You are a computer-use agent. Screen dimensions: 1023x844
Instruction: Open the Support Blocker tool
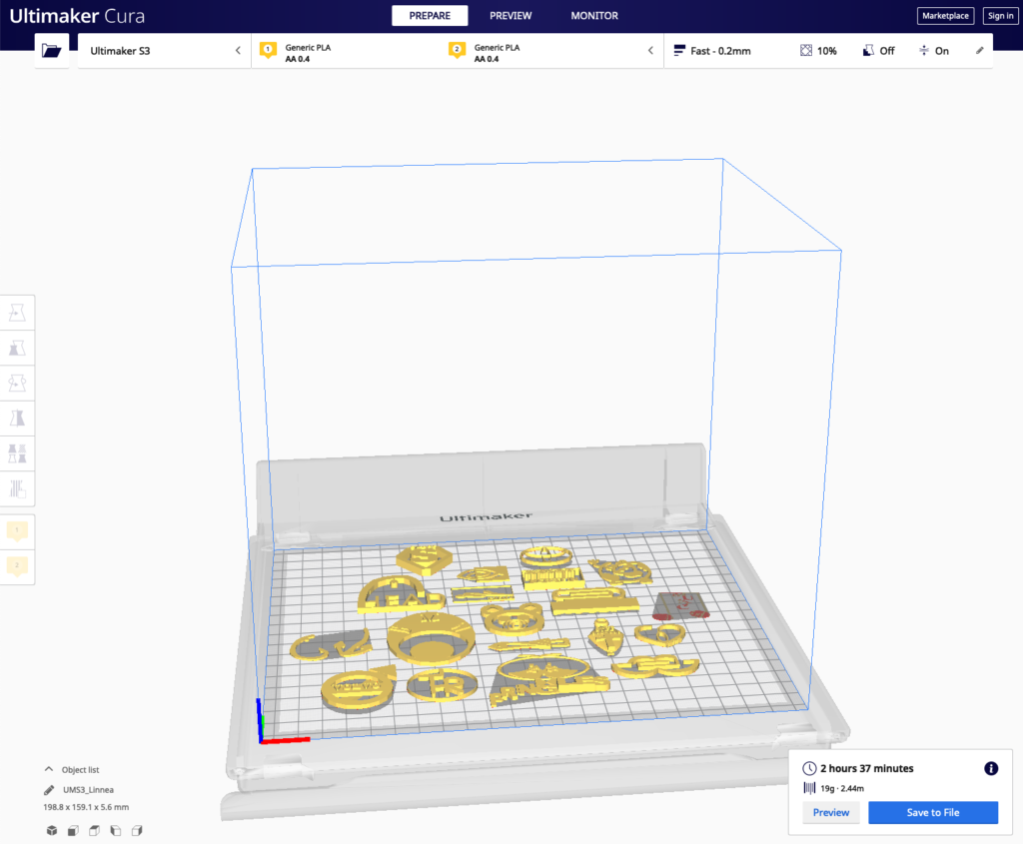(x=18, y=488)
